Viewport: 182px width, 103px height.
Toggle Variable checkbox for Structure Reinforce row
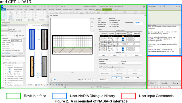[x=134, y=44]
